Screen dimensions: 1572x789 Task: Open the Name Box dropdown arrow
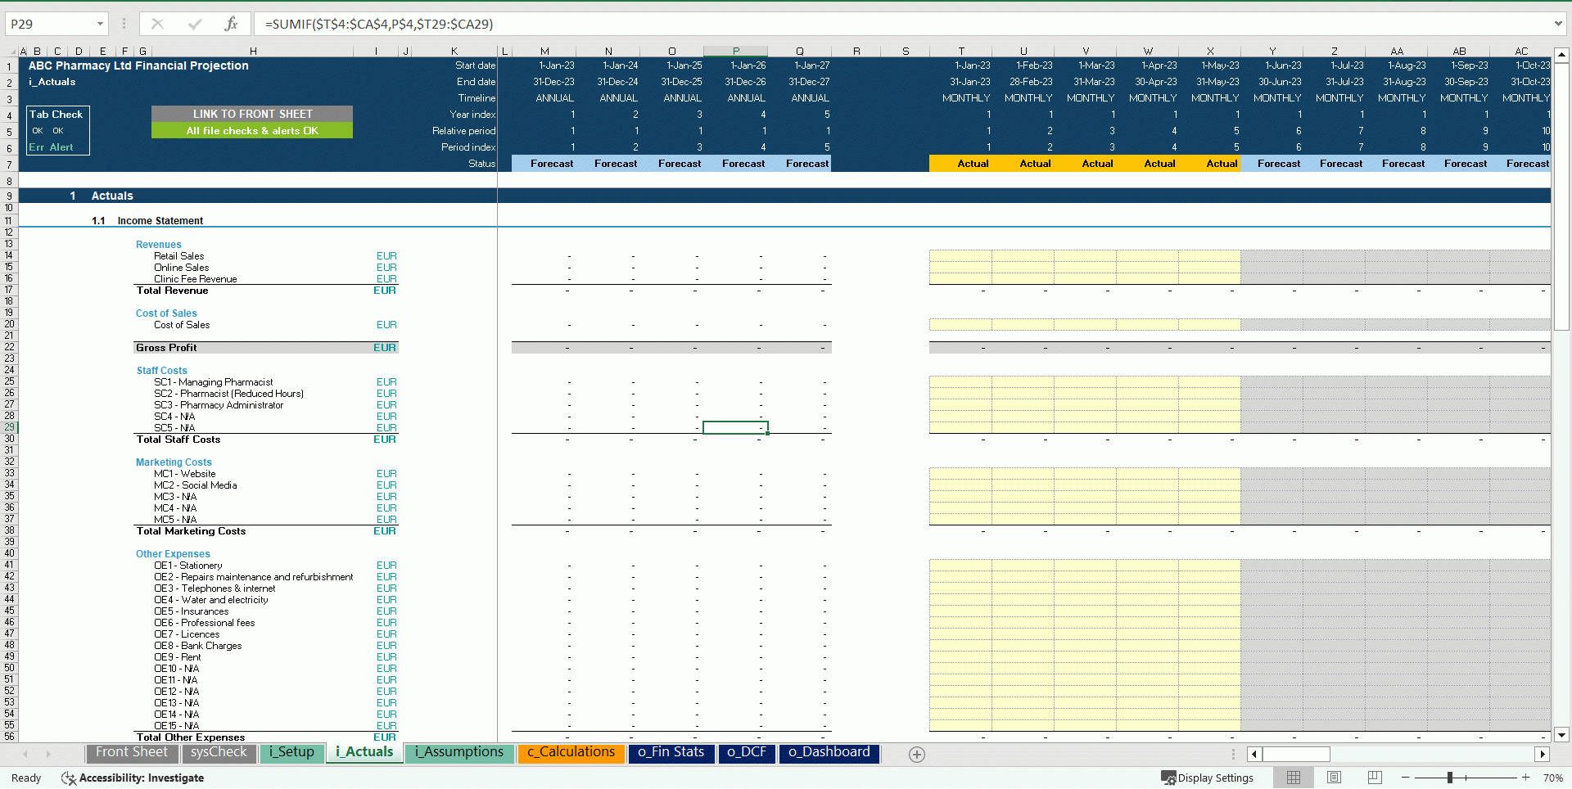point(100,24)
